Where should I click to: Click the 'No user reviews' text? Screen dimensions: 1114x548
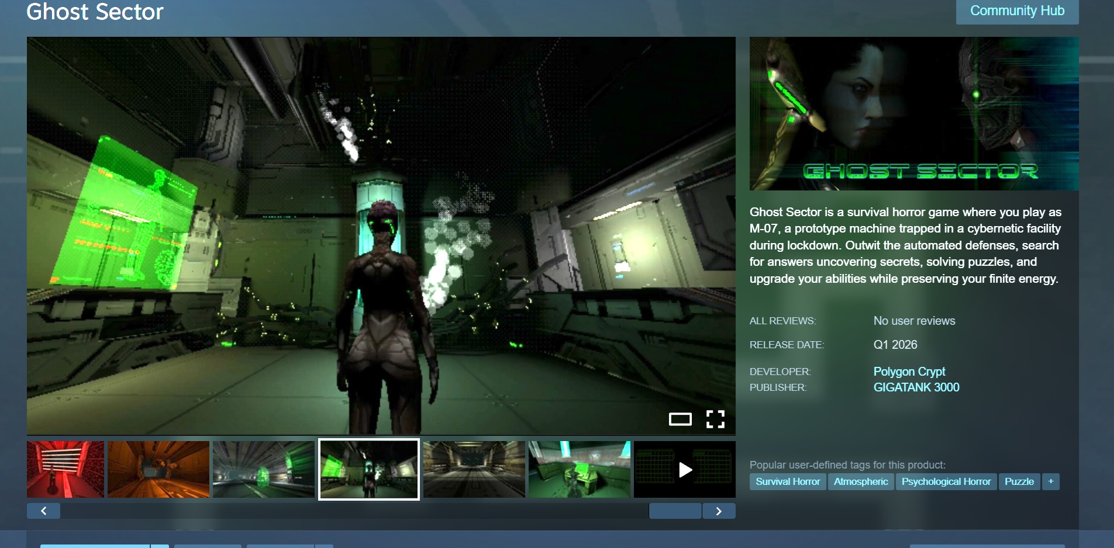(915, 321)
